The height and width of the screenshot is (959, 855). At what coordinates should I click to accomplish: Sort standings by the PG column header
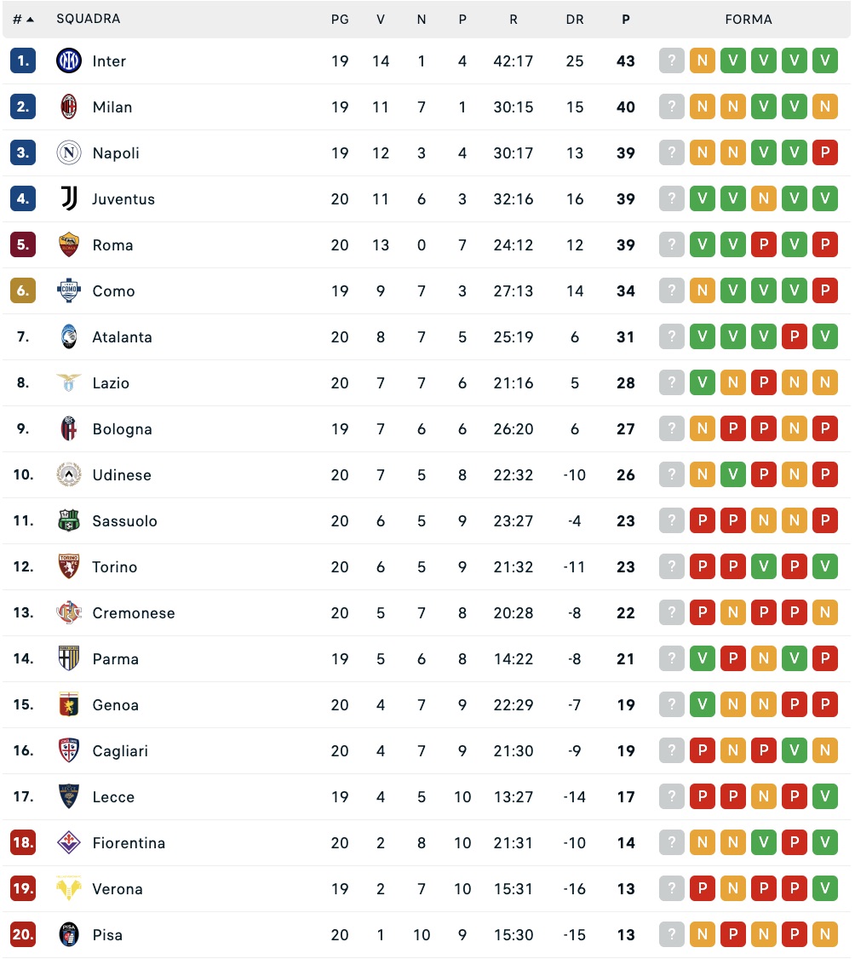(x=340, y=19)
